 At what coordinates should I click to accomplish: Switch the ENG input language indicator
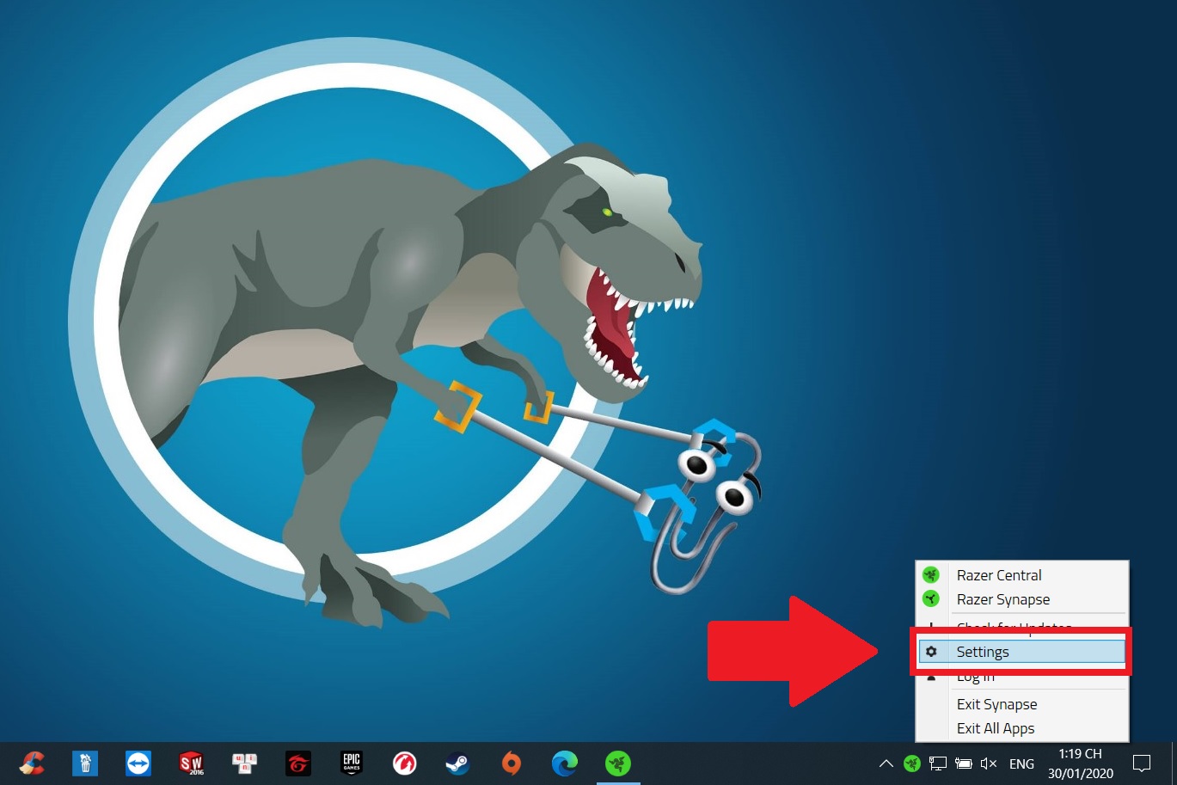point(1021,764)
